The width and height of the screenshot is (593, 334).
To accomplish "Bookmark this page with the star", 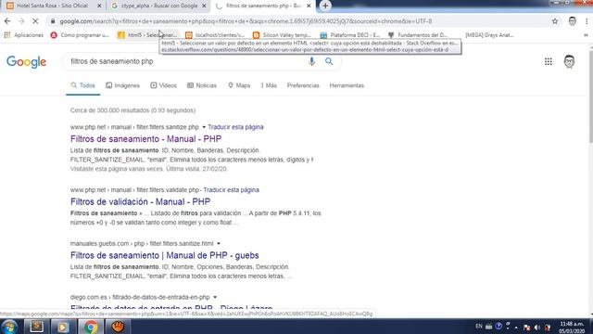I will (555, 21).
